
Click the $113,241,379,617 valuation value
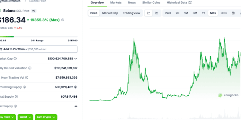click(x=66, y=68)
